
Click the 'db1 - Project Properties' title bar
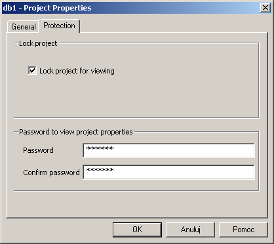[47, 8]
